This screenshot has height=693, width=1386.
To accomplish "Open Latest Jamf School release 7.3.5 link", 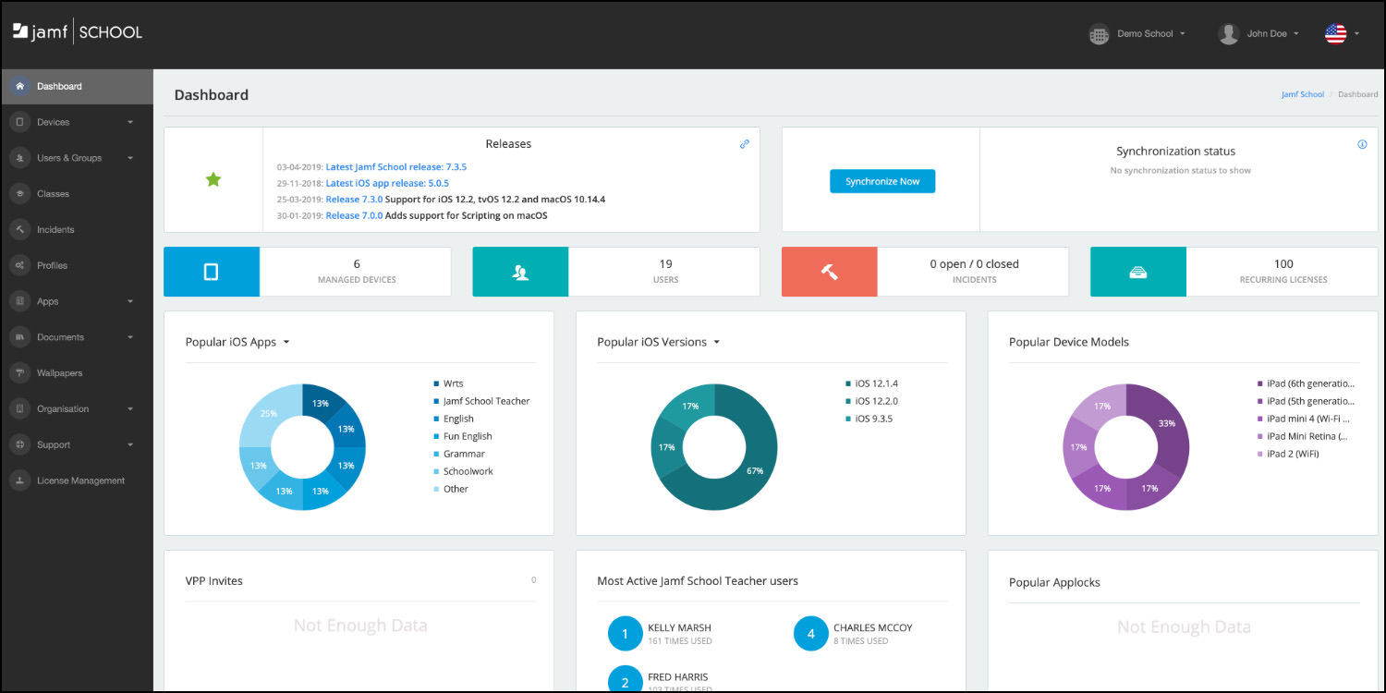I will pyautogui.click(x=396, y=167).
